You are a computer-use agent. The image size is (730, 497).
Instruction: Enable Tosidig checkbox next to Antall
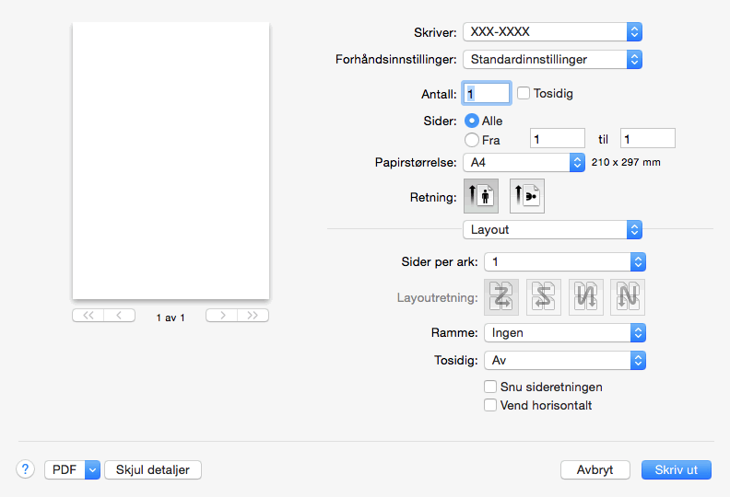pyautogui.click(x=524, y=93)
